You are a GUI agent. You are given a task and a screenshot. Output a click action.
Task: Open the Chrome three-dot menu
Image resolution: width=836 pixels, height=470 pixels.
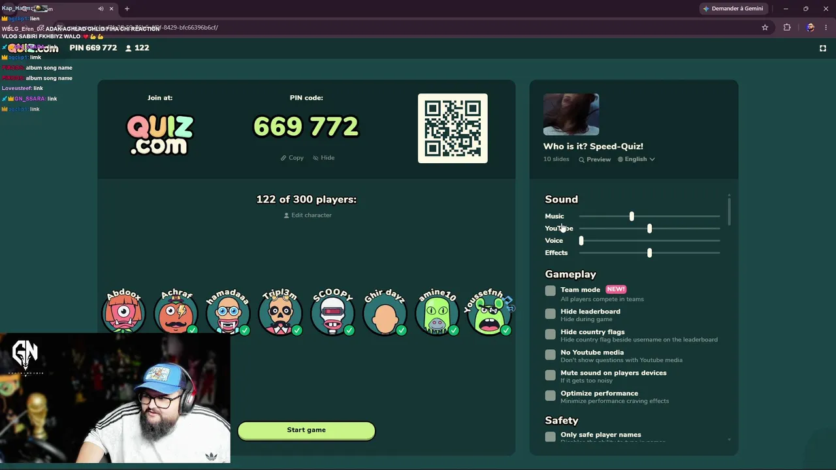(x=826, y=27)
